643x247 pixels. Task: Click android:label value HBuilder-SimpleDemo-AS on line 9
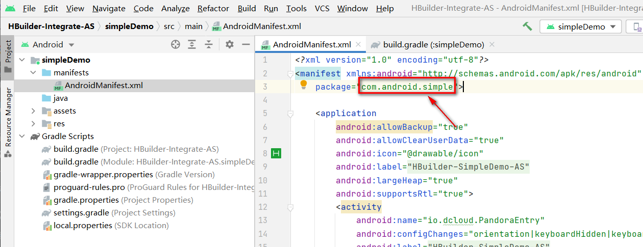click(468, 167)
